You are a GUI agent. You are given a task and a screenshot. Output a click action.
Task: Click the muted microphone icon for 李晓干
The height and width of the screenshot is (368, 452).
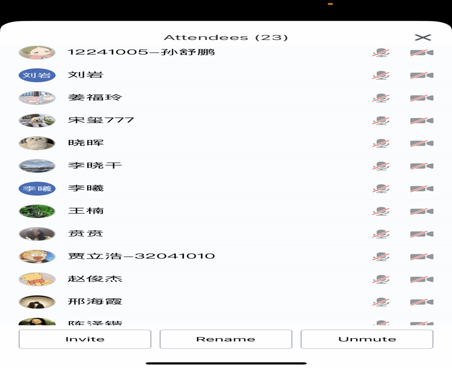[x=381, y=166]
